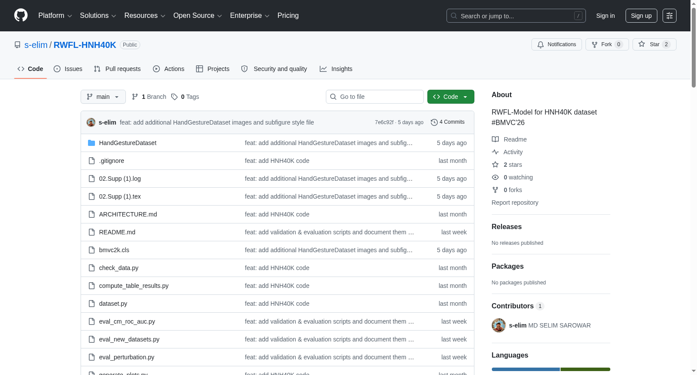Screen dimensions: 697x375
Task: Open the Contributors heading link
Action: 518,306
